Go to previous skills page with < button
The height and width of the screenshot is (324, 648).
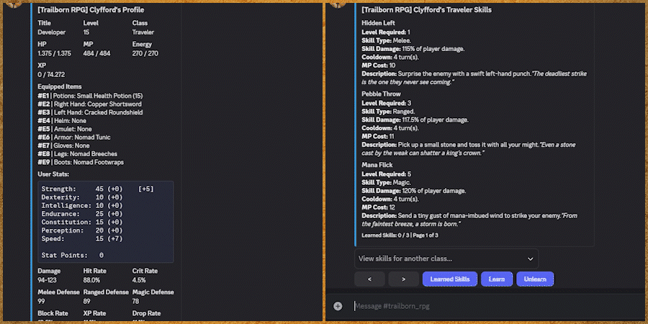[369, 279]
